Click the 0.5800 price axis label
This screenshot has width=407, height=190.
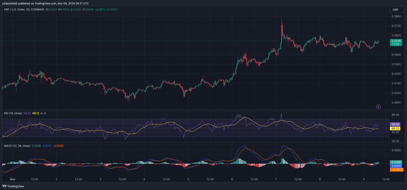pyautogui.click(x=396, y=16)
